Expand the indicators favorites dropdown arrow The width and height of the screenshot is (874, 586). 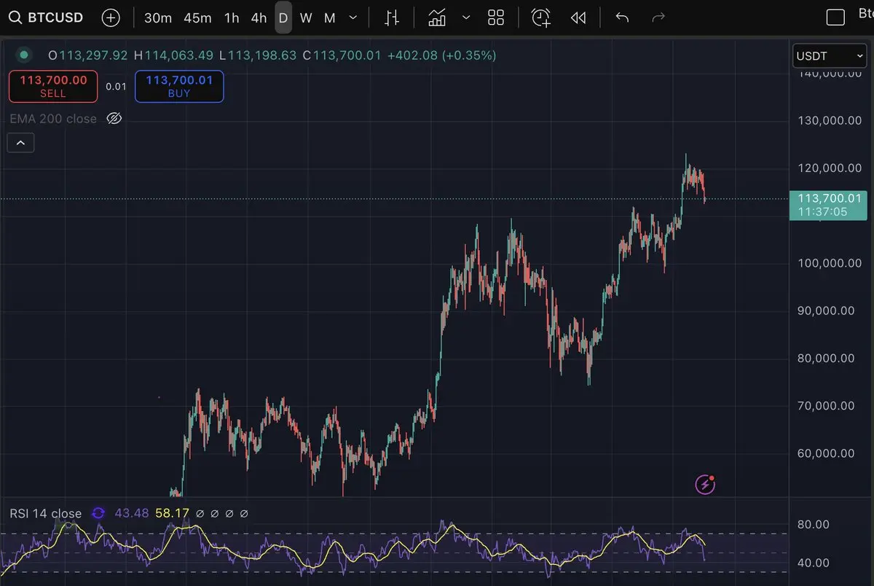466,17
